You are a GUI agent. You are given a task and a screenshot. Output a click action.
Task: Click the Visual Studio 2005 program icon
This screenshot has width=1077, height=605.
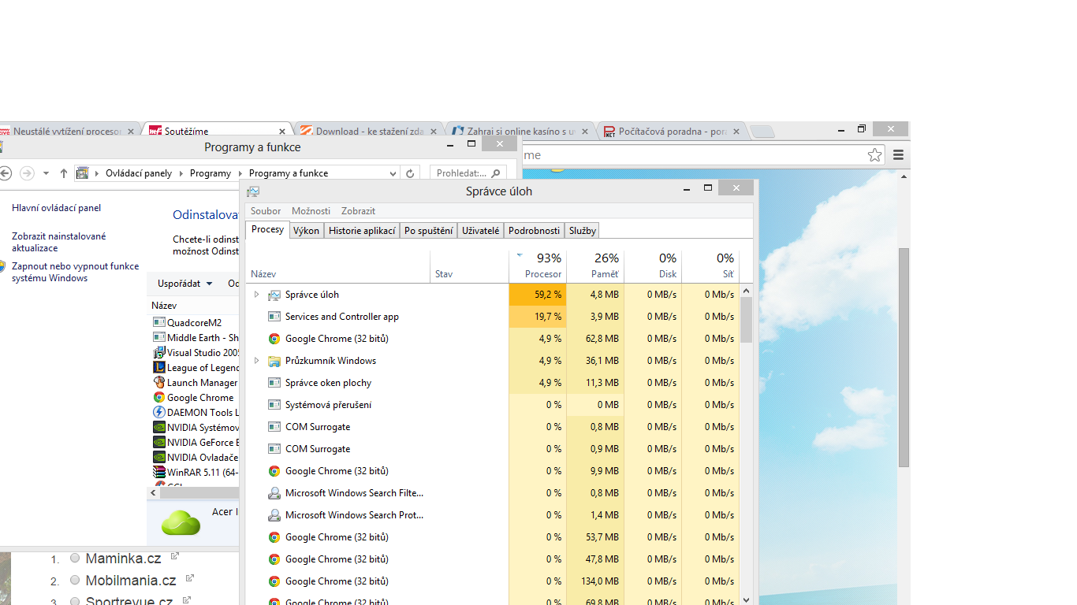pyautogui.click(x=159, y=352)
